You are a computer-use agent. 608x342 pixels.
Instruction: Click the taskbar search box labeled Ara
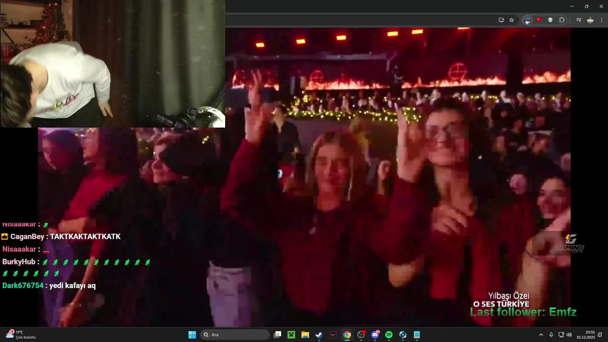(x=235, y=335)
